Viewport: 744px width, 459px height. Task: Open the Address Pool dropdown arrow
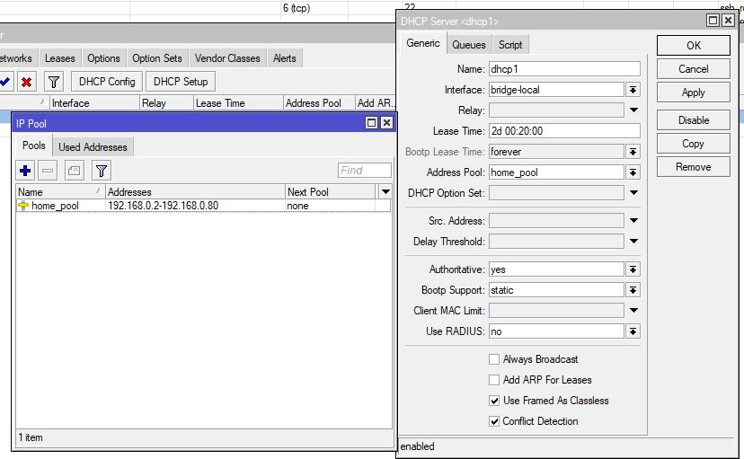[633, 172]
